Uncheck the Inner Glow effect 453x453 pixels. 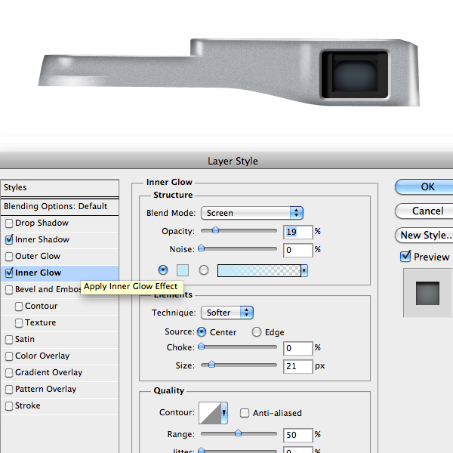[9, 273]
